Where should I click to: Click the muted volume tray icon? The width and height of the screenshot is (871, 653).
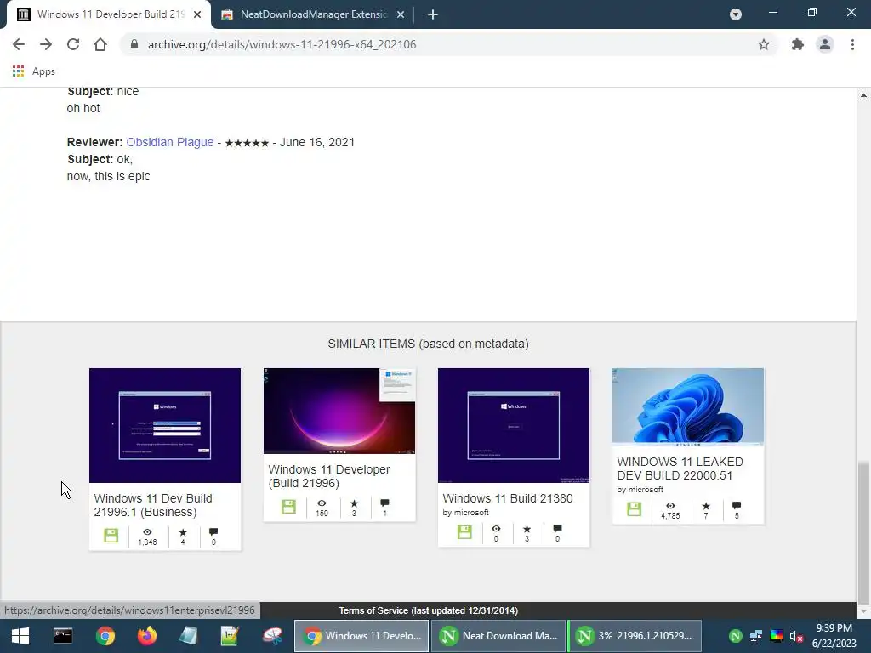pyautogui.click(x=796, y=636)
